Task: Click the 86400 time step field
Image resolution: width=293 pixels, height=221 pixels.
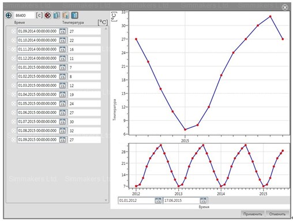Action: 24,15
